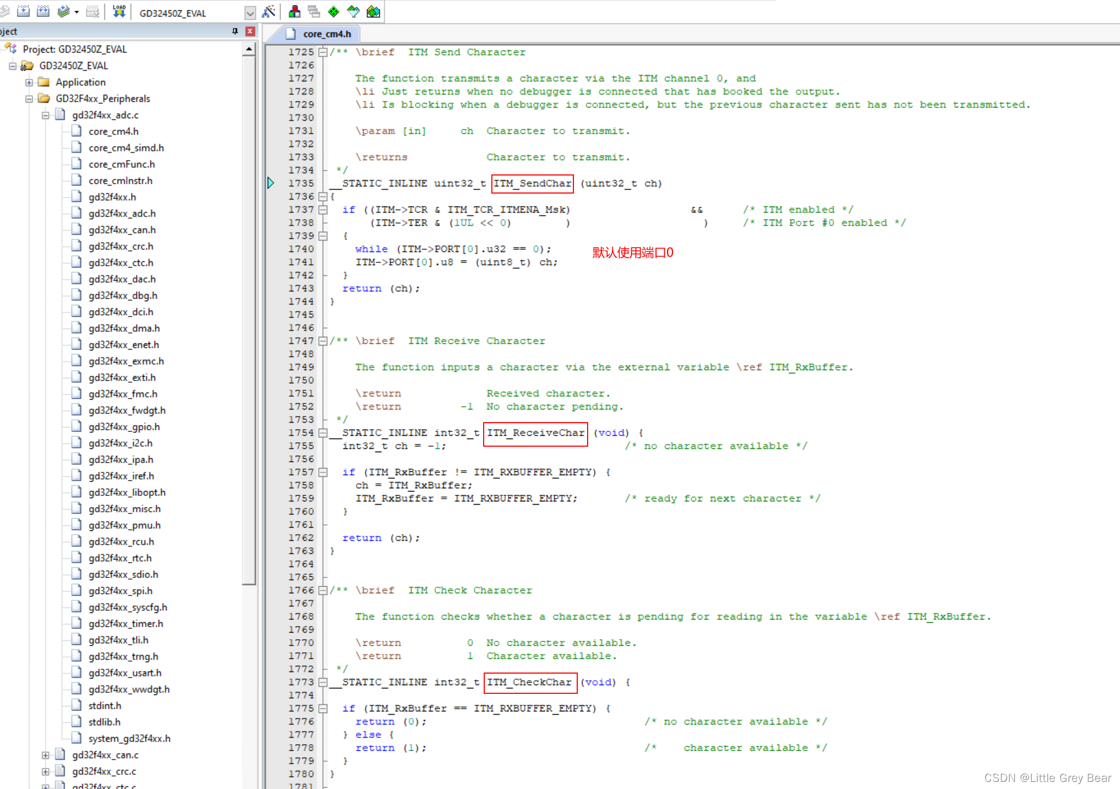
Task: Collapse comment fold at line 1747
Action: point(323,341)
